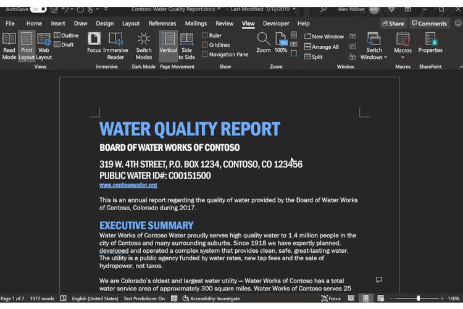
Task: Switch to Read Mode view
Action: click(9, 46)
